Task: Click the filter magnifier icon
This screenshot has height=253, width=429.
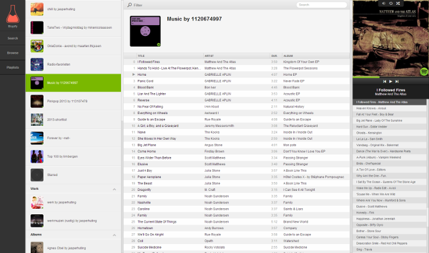Action: coord(129,5)
